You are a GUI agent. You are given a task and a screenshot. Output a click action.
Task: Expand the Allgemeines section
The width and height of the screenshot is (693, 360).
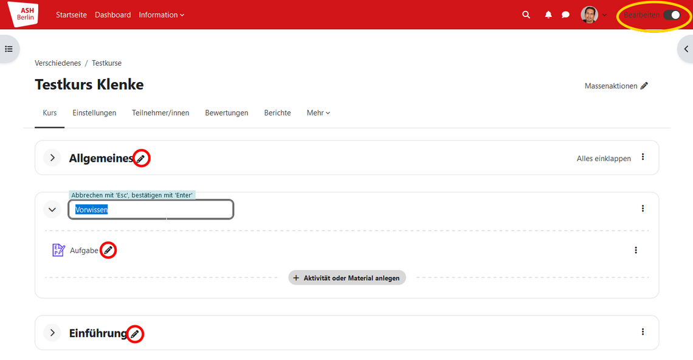click(x=52, y=158)
